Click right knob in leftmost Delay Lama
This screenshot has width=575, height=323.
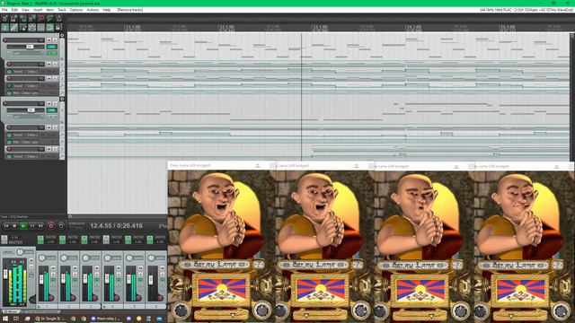(x=262, y=310)
